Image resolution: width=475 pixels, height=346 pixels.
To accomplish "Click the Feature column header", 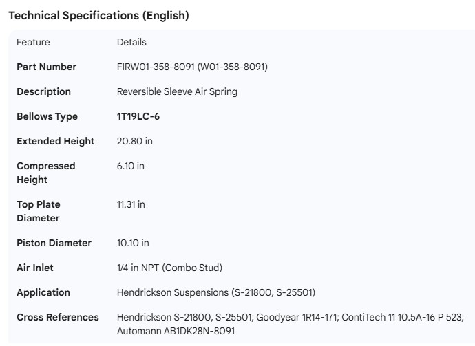I will pyautogui.click(x=33, y=42).
